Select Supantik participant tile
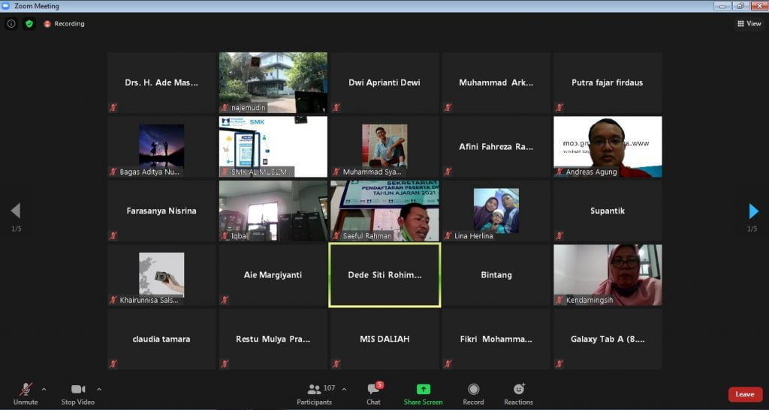This screenshot has width=769, height=410. [x=608, y=211]
